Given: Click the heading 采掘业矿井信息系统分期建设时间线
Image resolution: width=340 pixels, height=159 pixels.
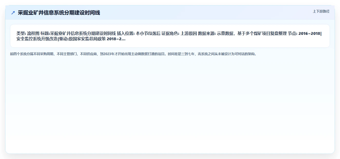Looking at the screenshot, I should point(59,13).
